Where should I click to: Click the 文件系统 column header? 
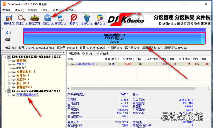(129, 59)
